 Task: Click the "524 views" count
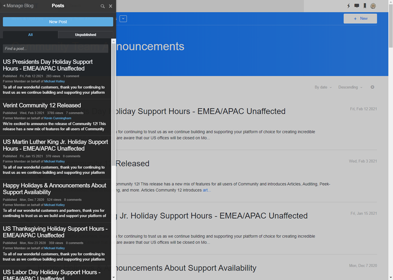[x=54, y=200]
